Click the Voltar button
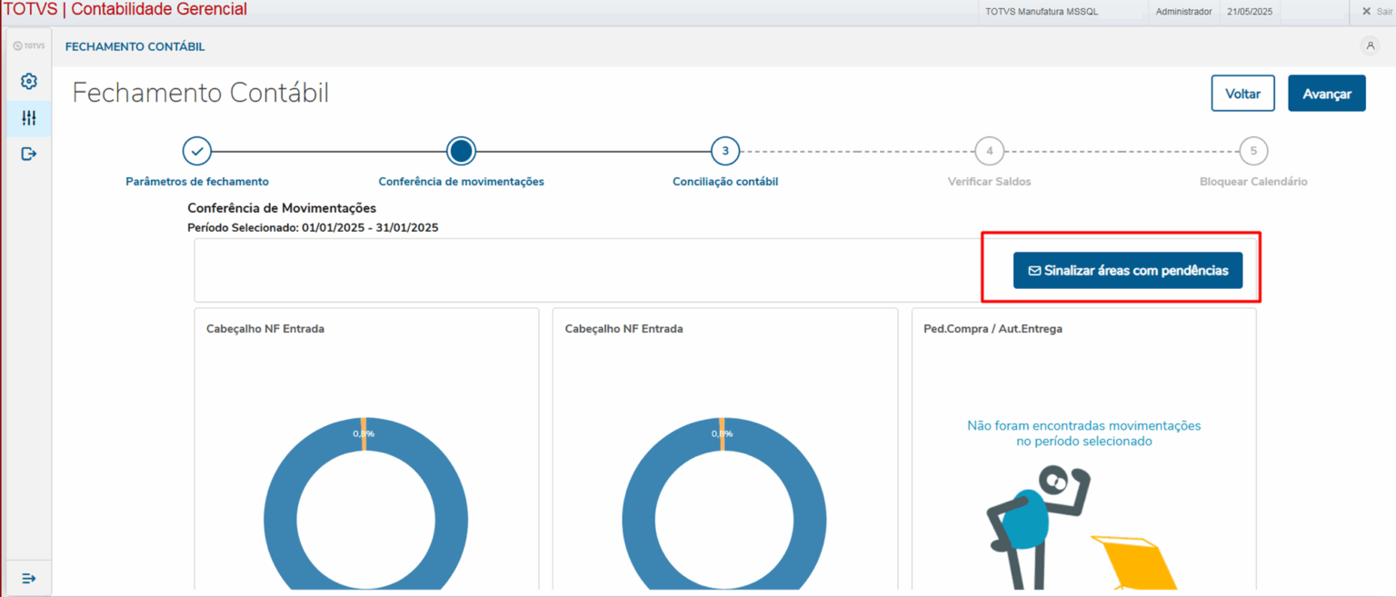 (1242, 93)
